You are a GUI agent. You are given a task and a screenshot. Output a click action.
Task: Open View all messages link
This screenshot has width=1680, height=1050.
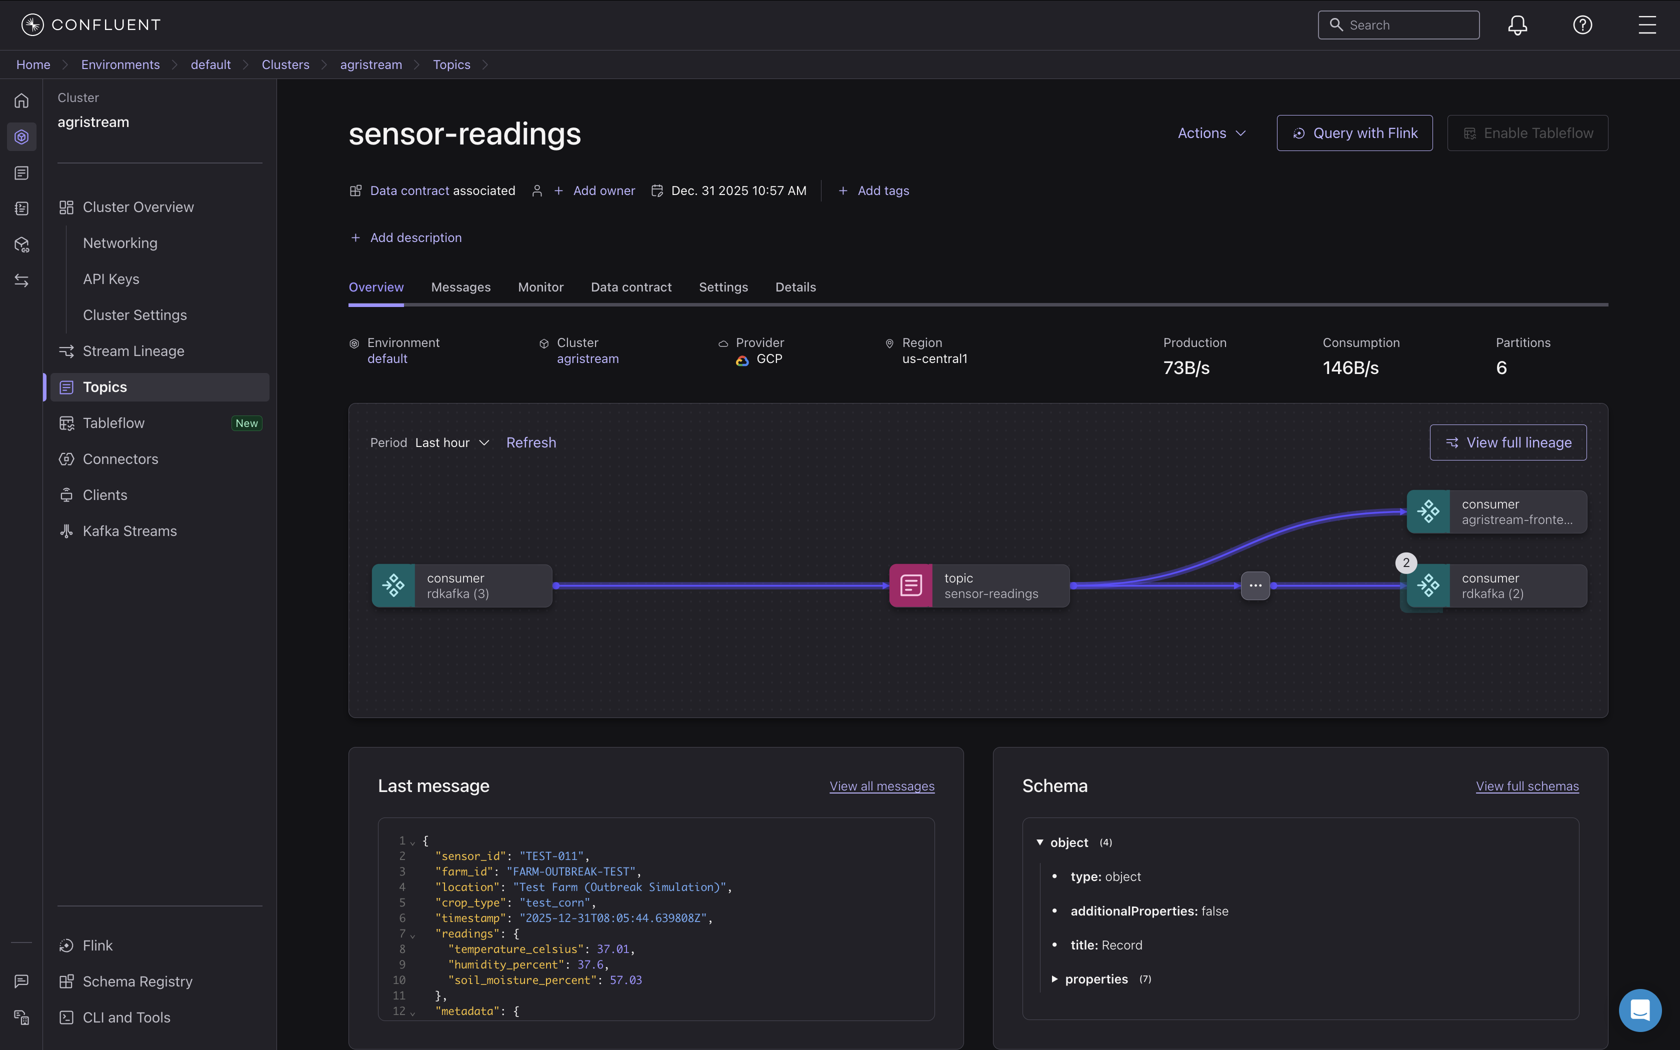881,786
